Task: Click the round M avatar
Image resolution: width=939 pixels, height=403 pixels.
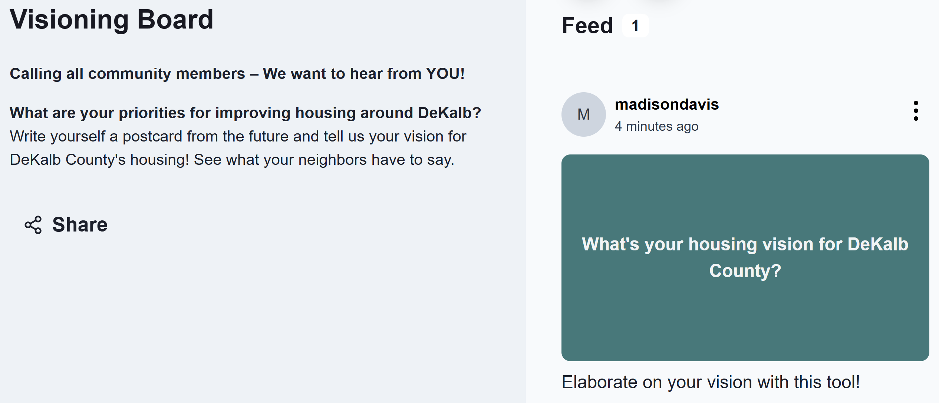Action: [583, 114]
